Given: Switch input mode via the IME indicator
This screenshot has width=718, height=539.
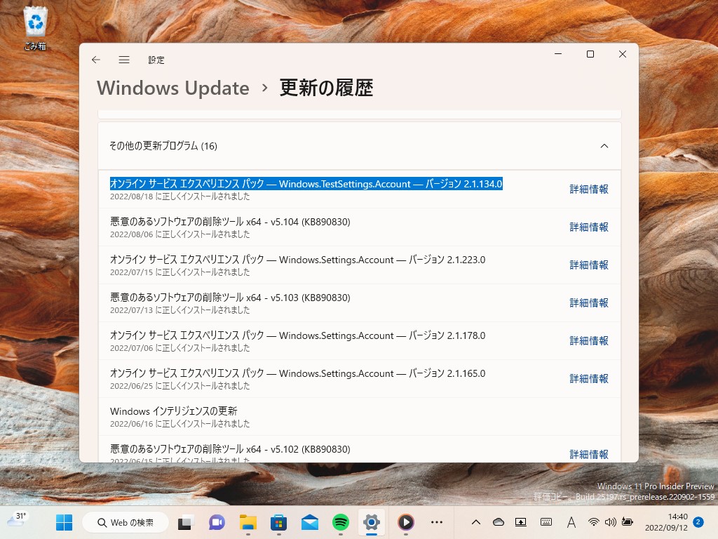Looking at the screenshot, I should (571, 522).
